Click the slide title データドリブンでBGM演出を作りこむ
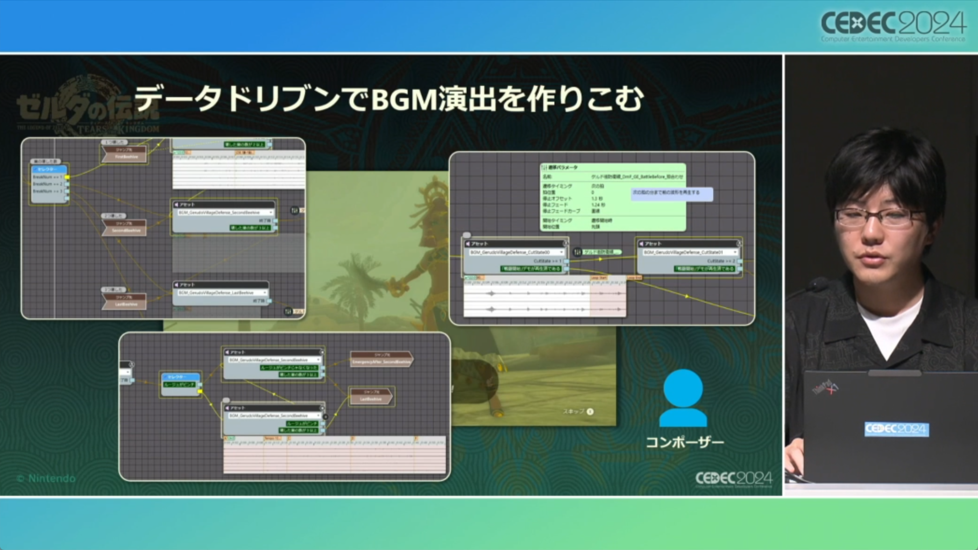 389,99
